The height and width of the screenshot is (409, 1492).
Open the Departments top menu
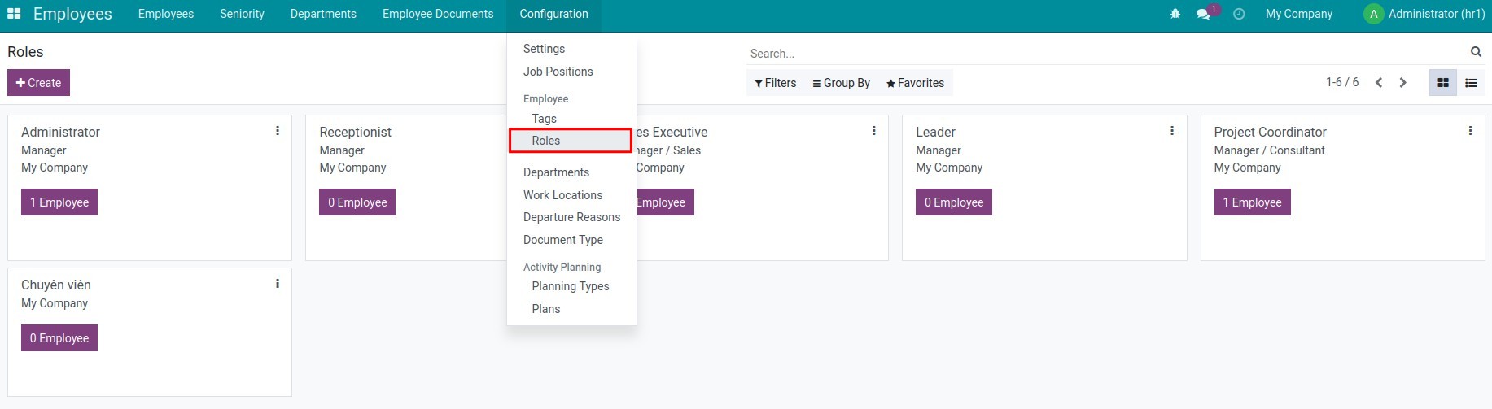[323, 14]
